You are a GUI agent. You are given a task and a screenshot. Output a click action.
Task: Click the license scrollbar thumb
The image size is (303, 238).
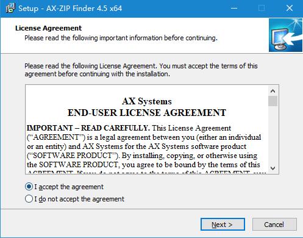point(273,101)
